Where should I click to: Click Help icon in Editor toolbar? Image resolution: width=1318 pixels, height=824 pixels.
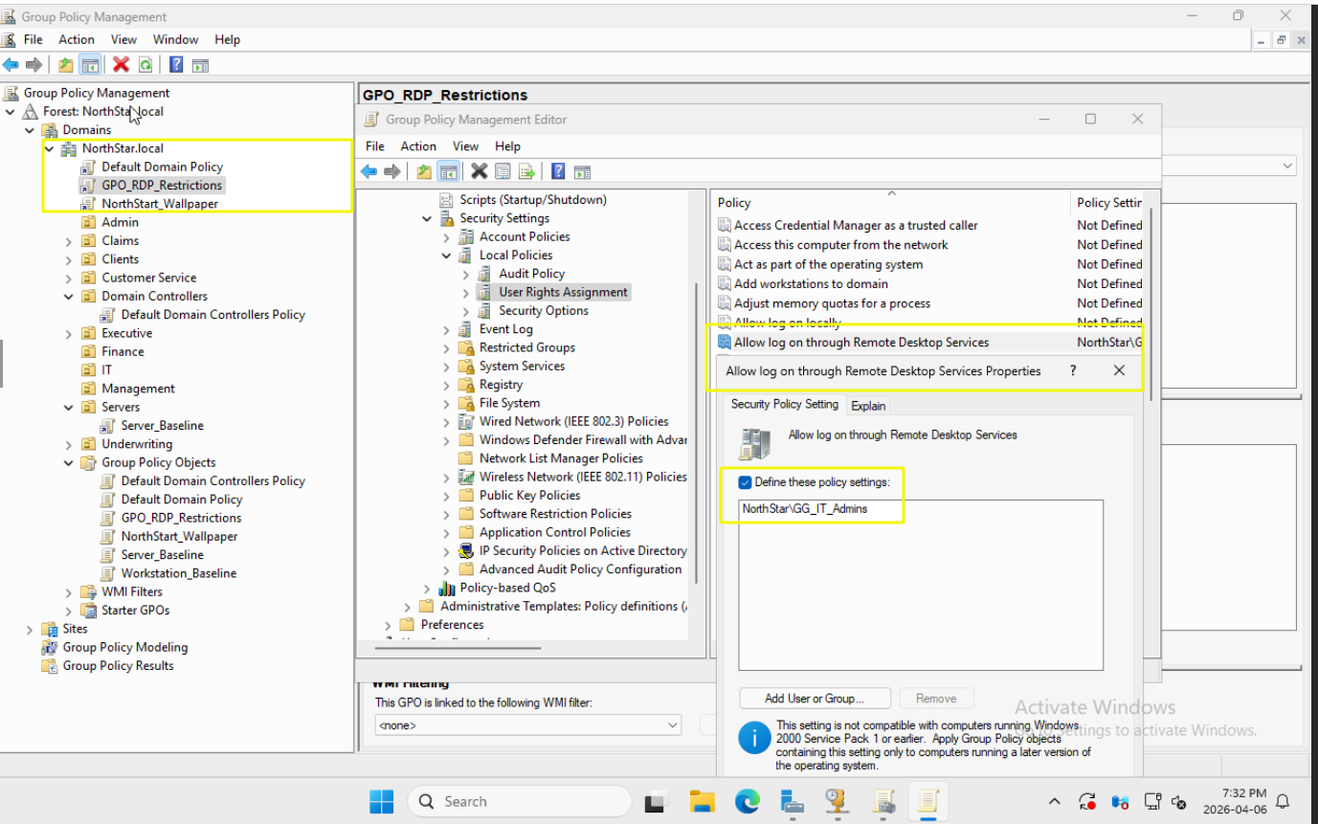point(558,171)
